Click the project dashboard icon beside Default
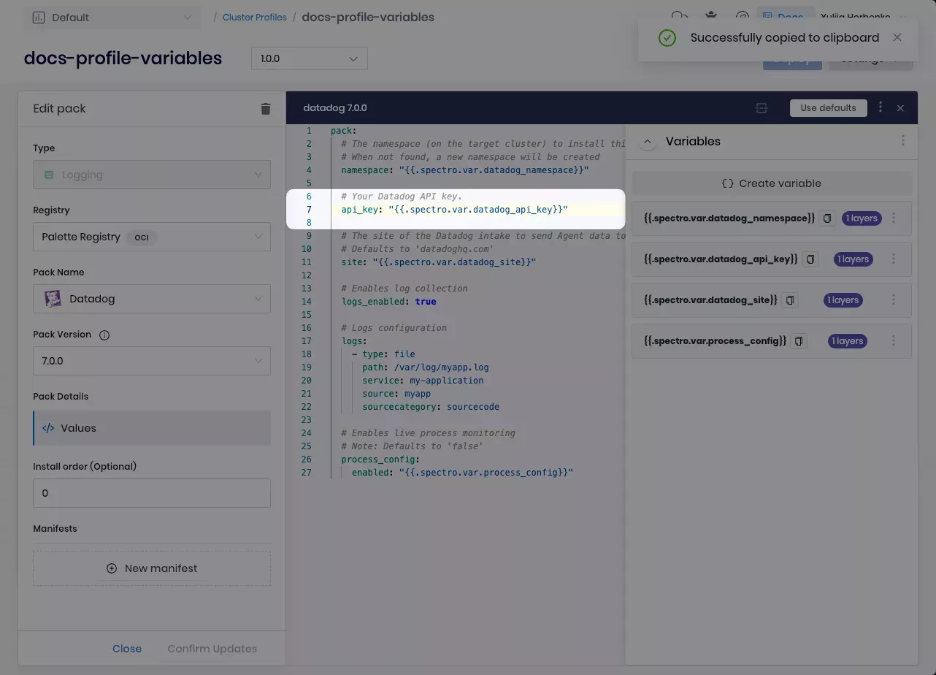The width and height of the screenshot is (936, 675). (39, 18)
